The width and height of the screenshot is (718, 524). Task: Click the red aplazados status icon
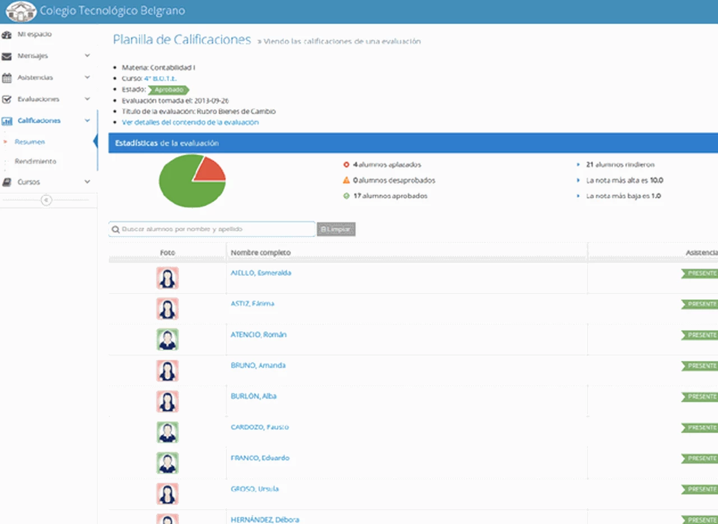pos(346,165)
